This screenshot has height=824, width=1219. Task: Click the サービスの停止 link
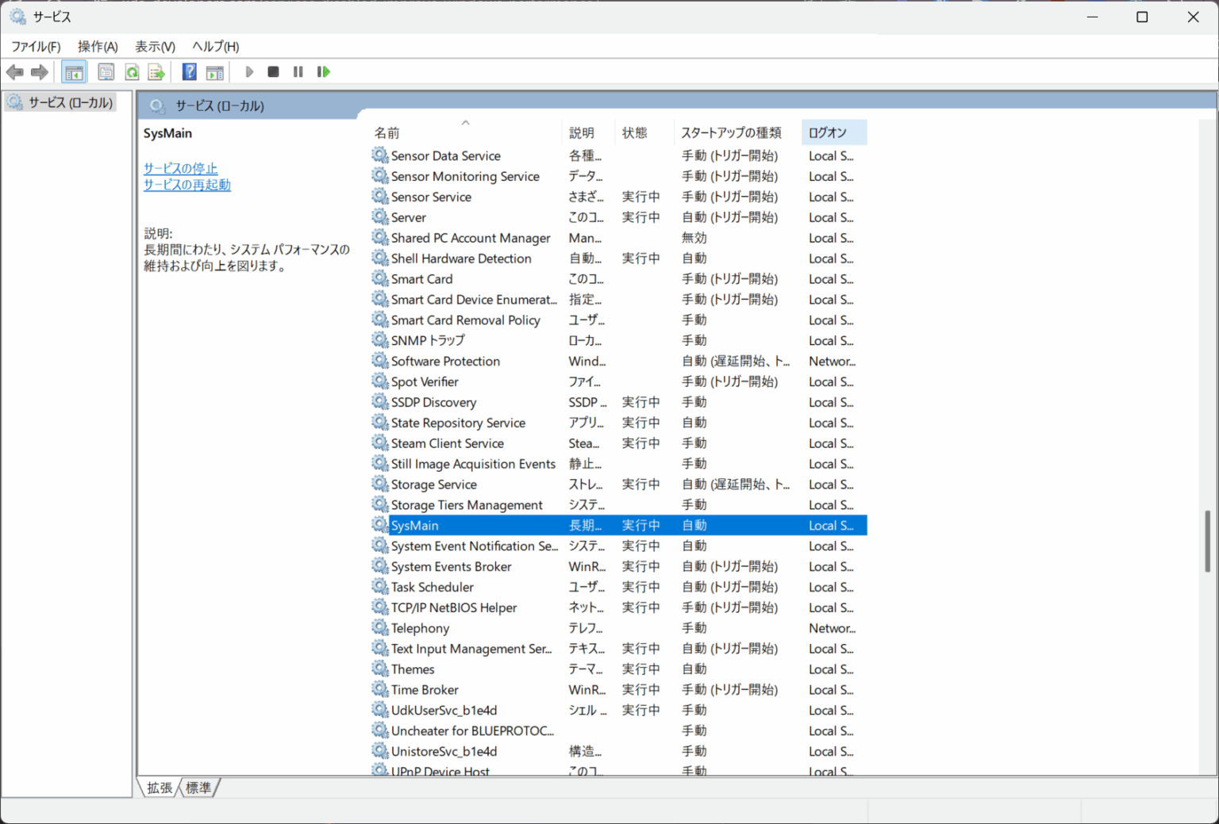tap(180, 168)
